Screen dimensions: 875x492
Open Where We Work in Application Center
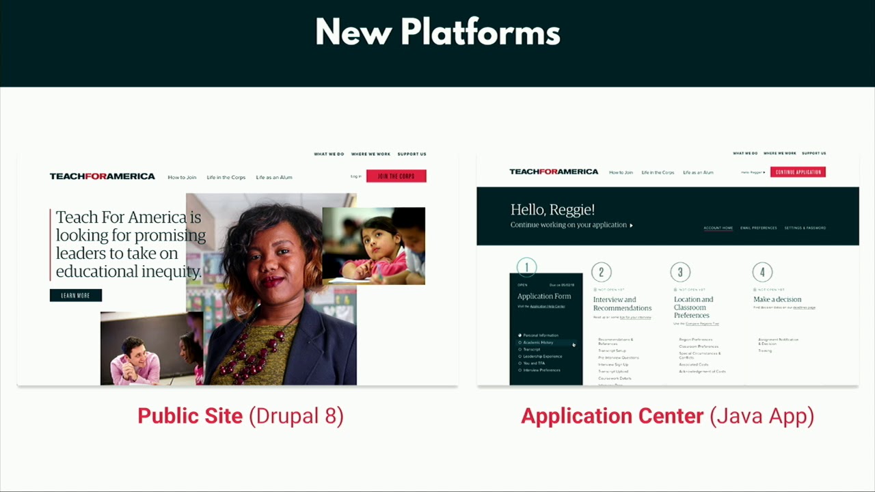click(780, 153)
